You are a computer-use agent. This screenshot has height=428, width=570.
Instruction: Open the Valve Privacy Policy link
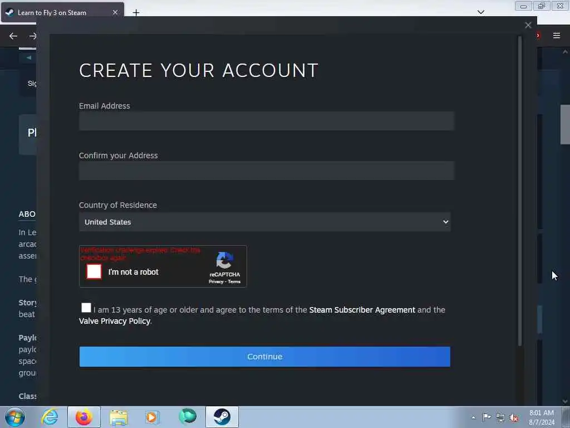[x=115, y=321]
